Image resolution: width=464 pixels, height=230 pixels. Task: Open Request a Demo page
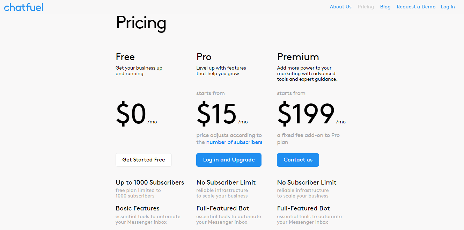(x=416, y=7)
